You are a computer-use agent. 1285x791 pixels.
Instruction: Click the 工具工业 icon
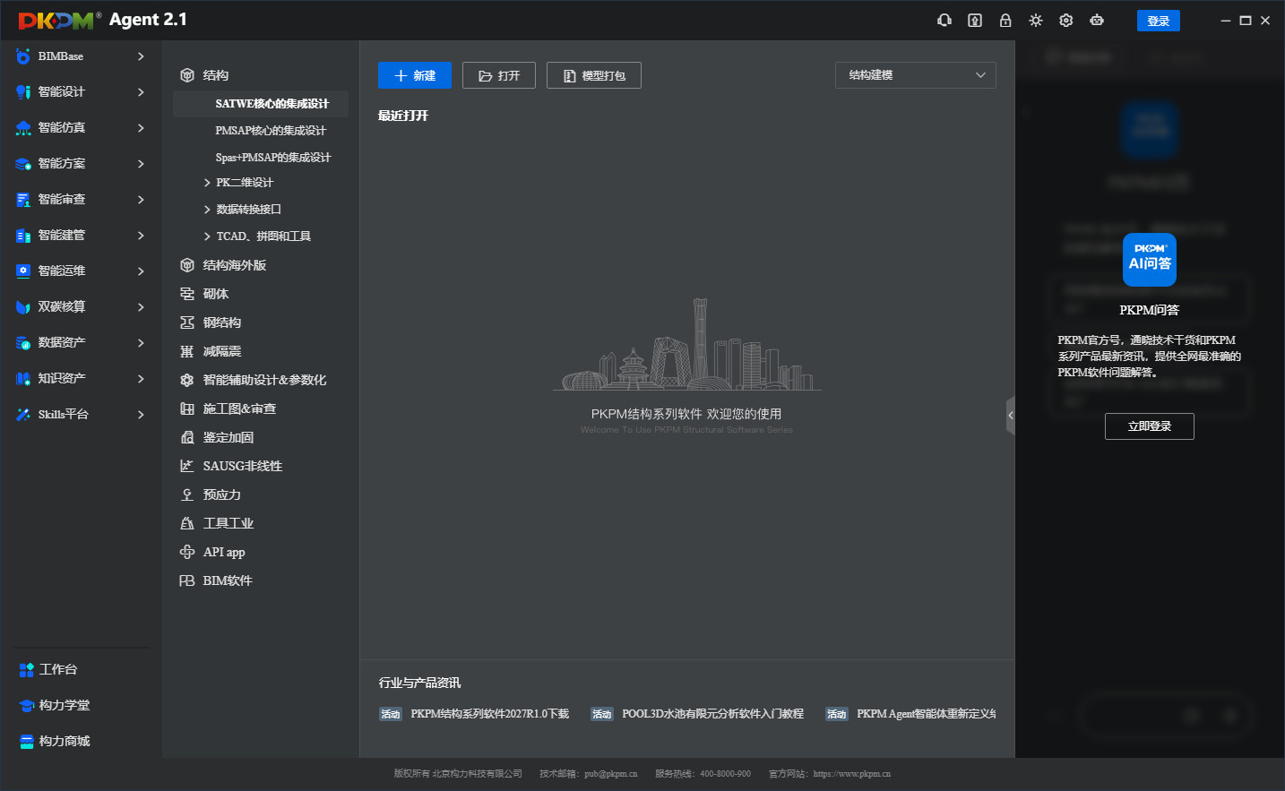(187, 523)
